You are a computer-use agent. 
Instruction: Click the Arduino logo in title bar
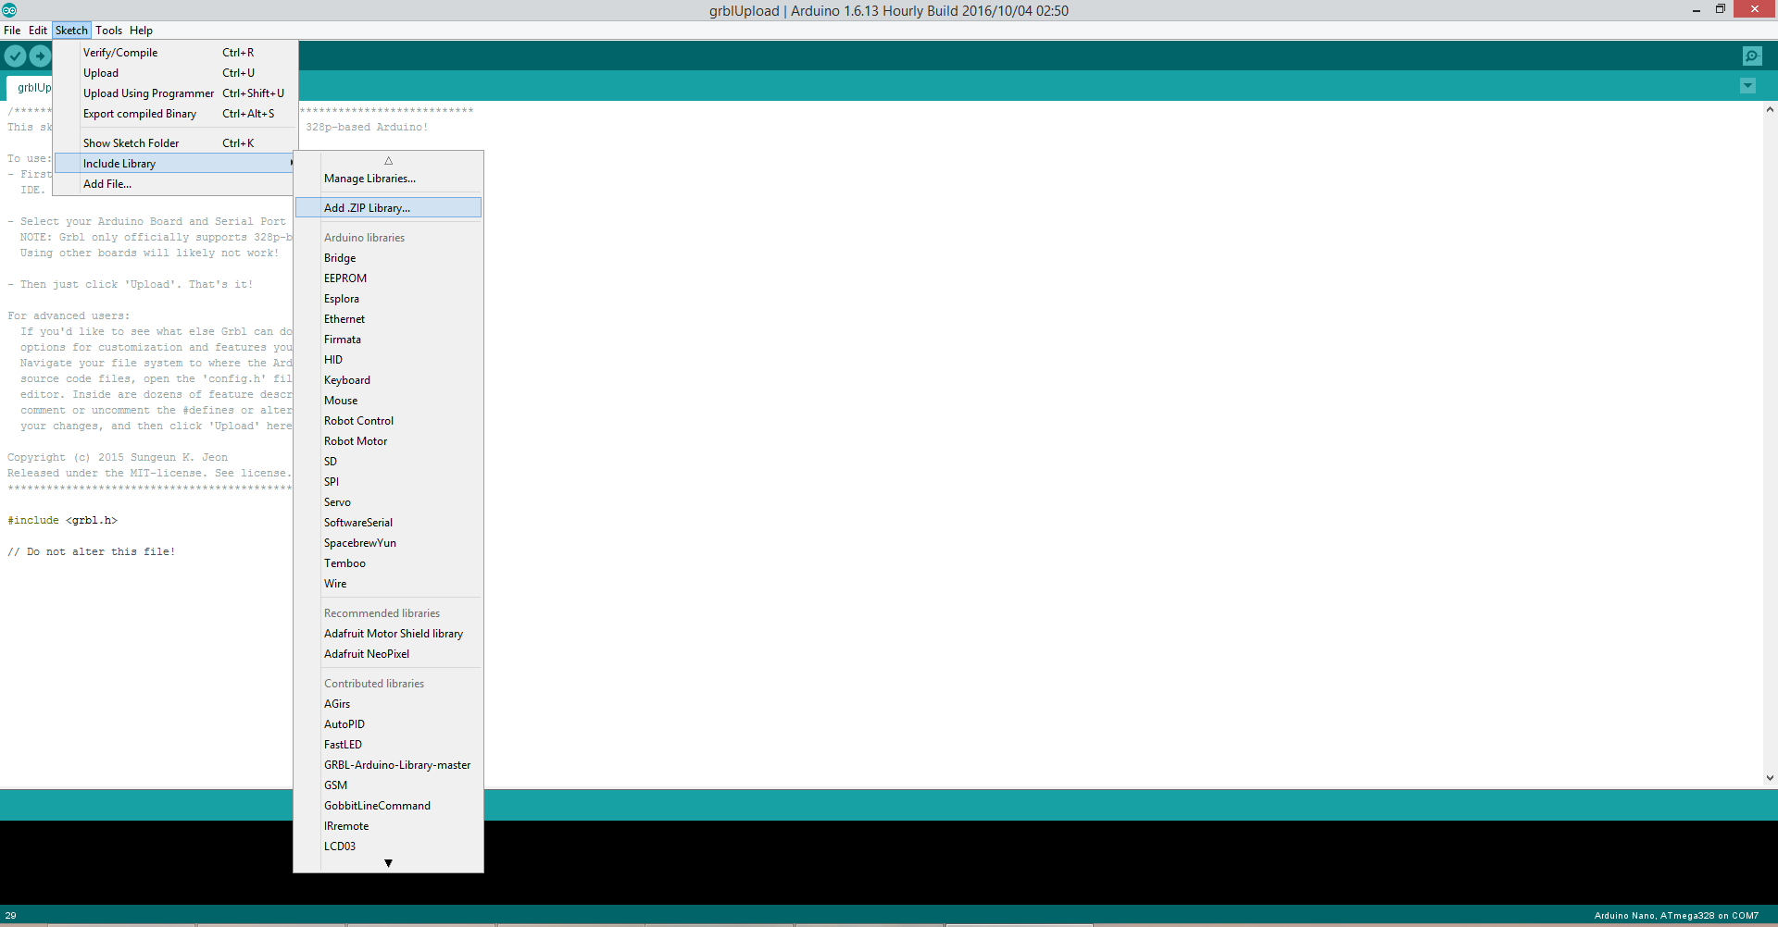tap(9, 10)
